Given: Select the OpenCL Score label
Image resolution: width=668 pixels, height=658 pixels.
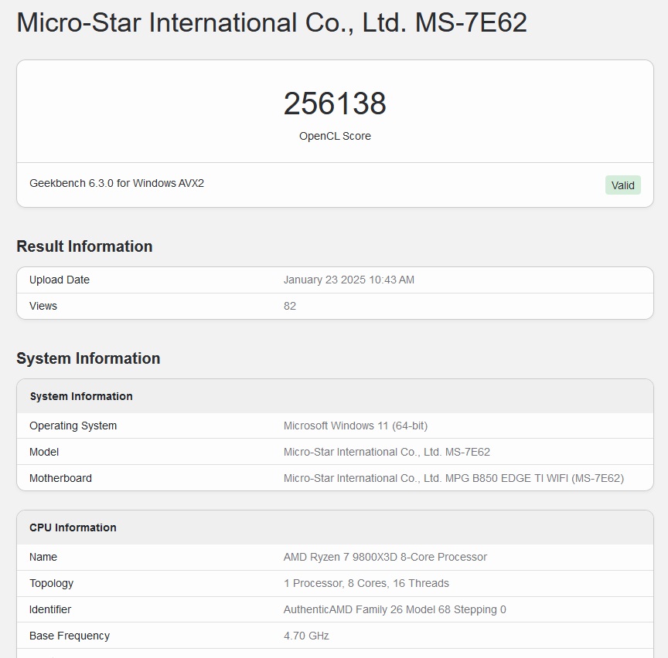Looking at the screenshot, I should [x=335, y=136].
